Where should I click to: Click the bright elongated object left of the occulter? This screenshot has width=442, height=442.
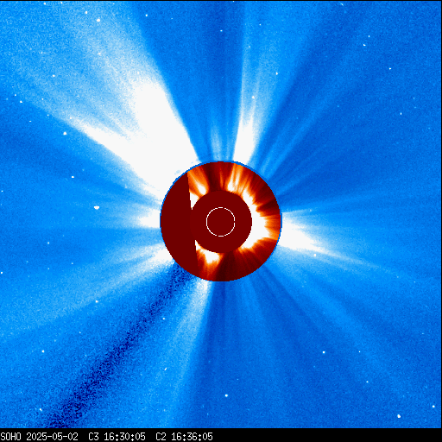[x=97, y=207]
